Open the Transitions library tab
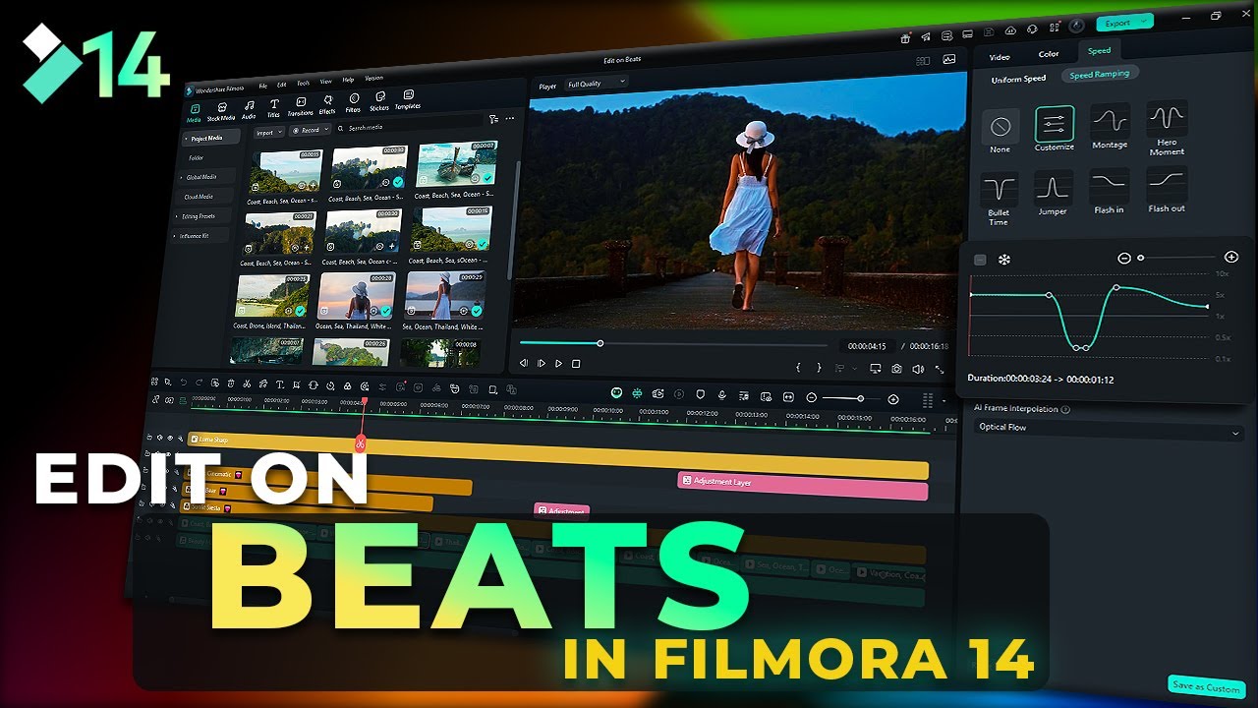This screenshot has height=708, width=1258. pos(301,107)
